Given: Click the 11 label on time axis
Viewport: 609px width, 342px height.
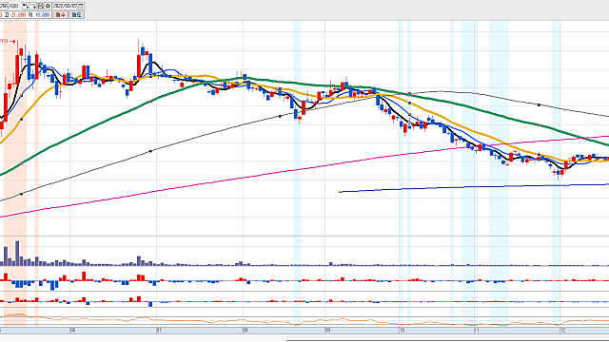Looking at the screenshot, I should [477, 331].
